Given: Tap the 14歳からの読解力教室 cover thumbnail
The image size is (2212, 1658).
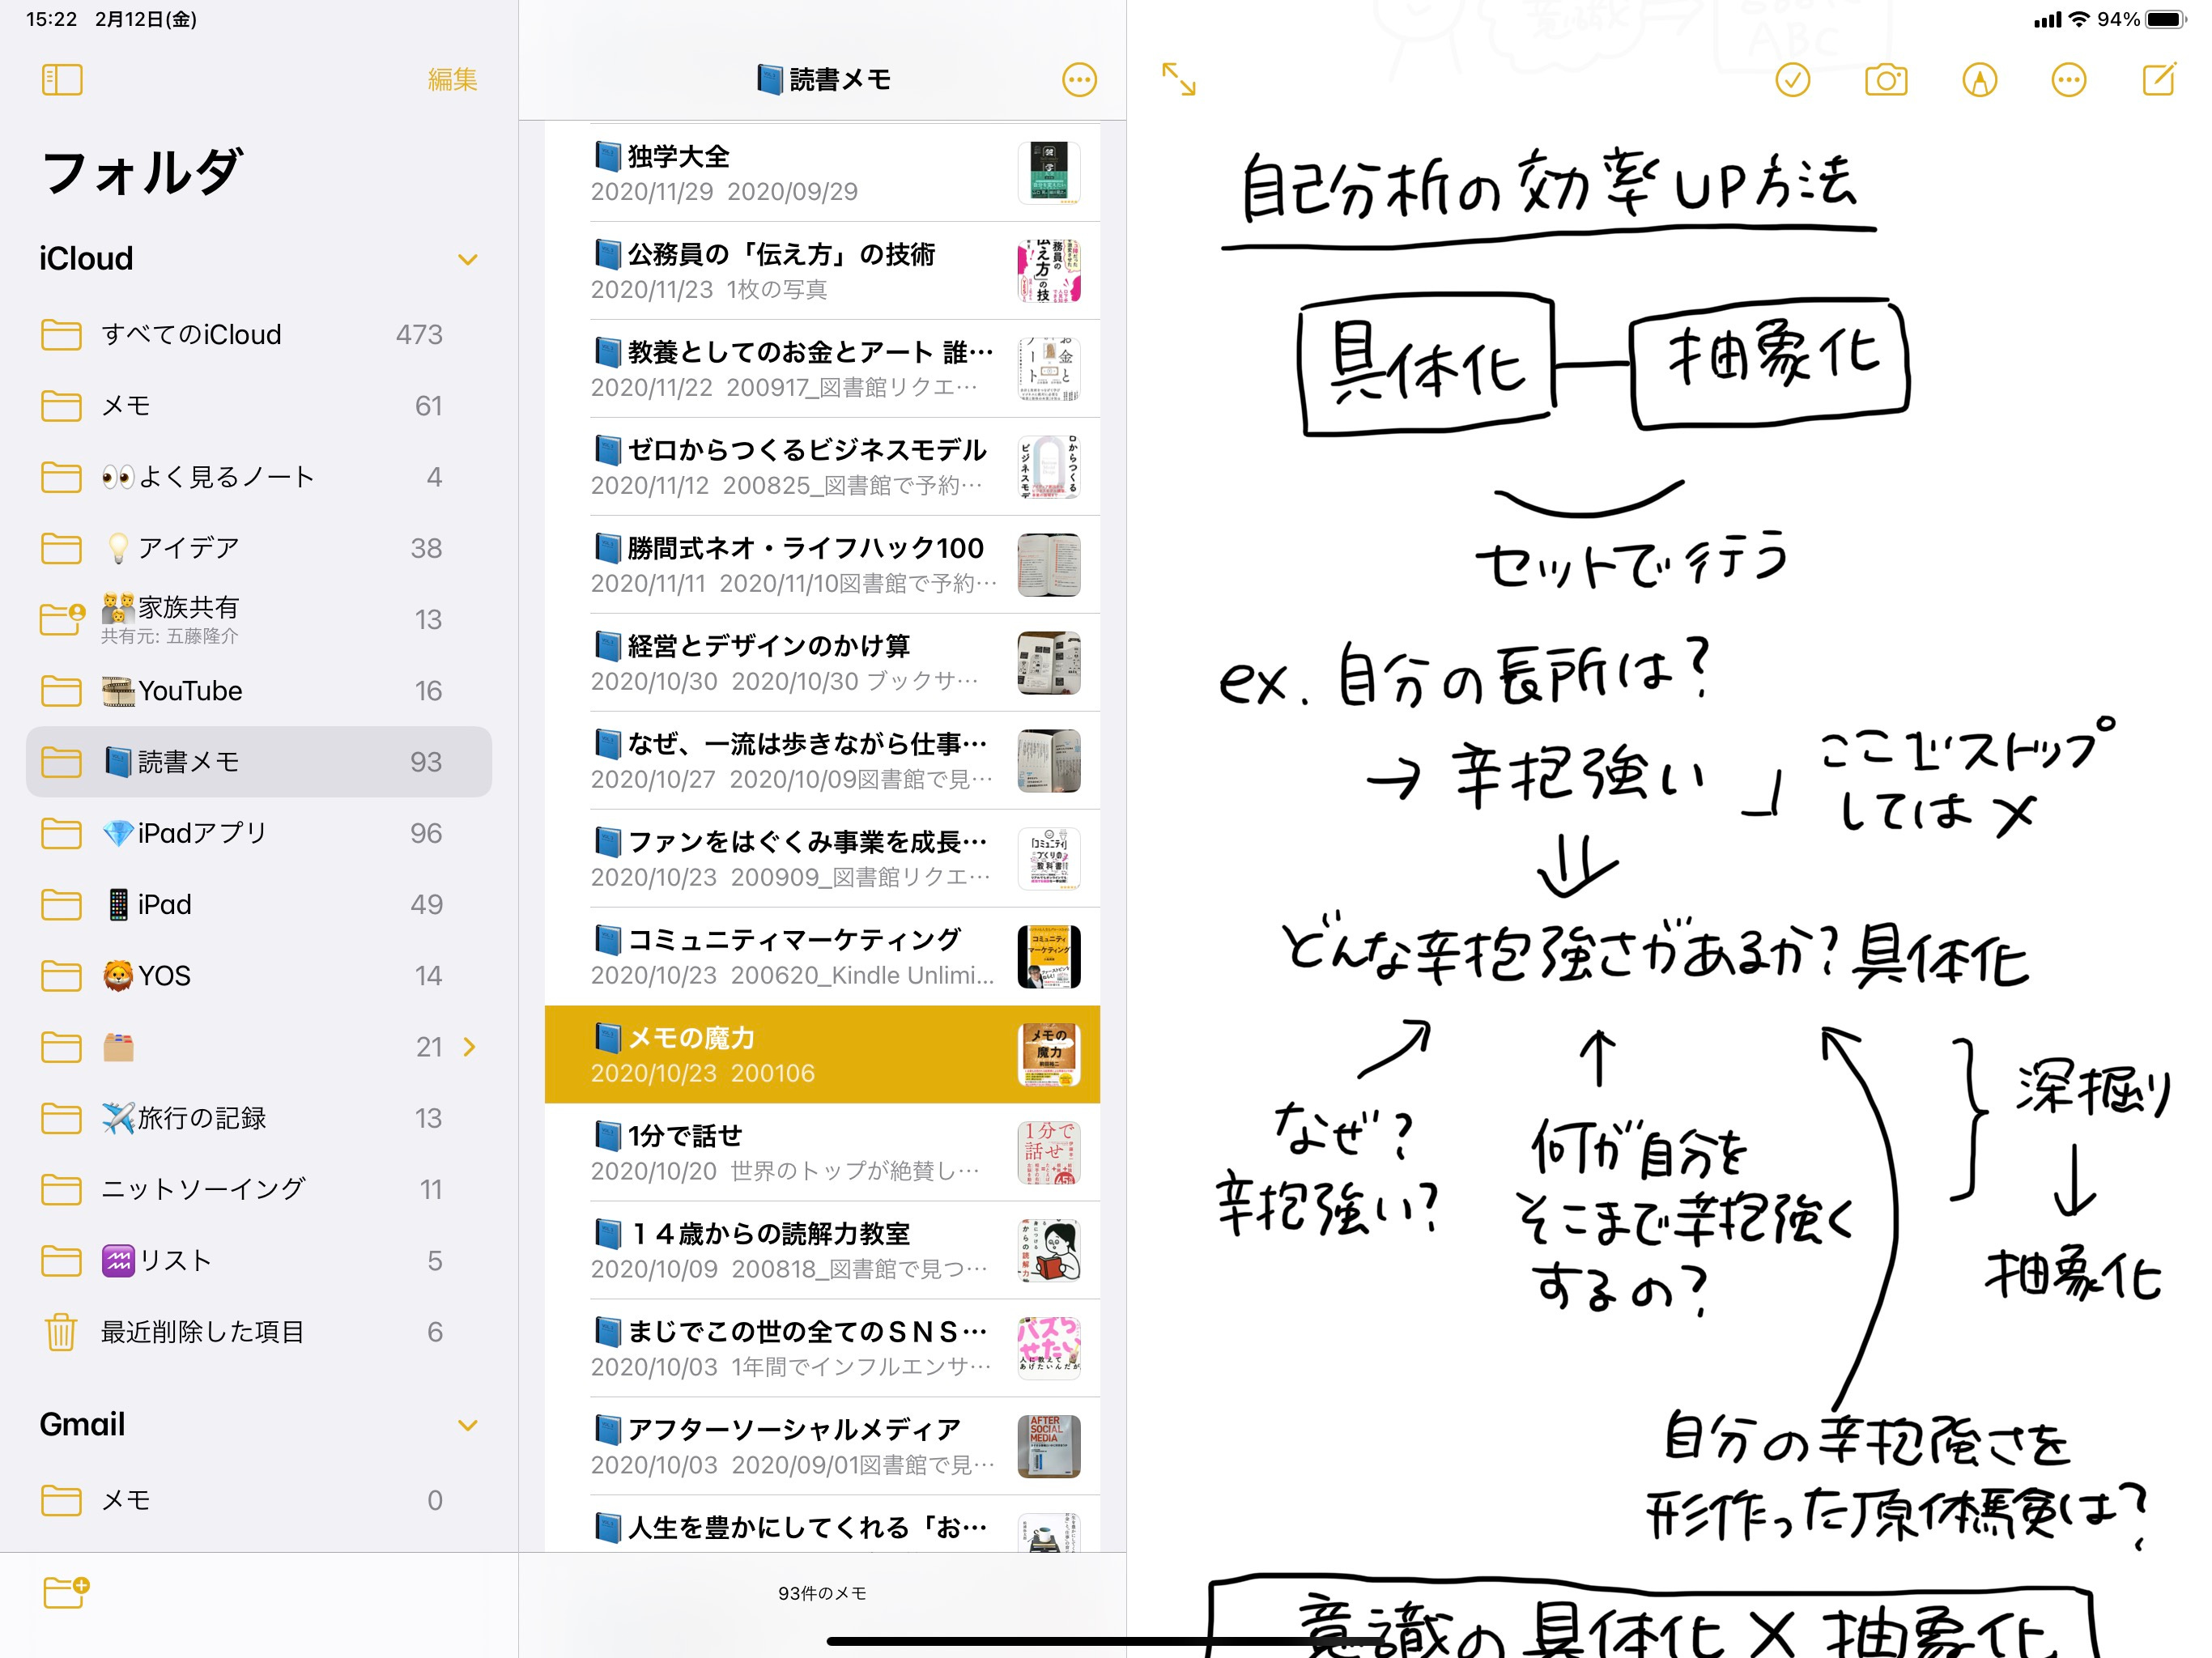Looking at the screenshot, I should [1049, 1251].
